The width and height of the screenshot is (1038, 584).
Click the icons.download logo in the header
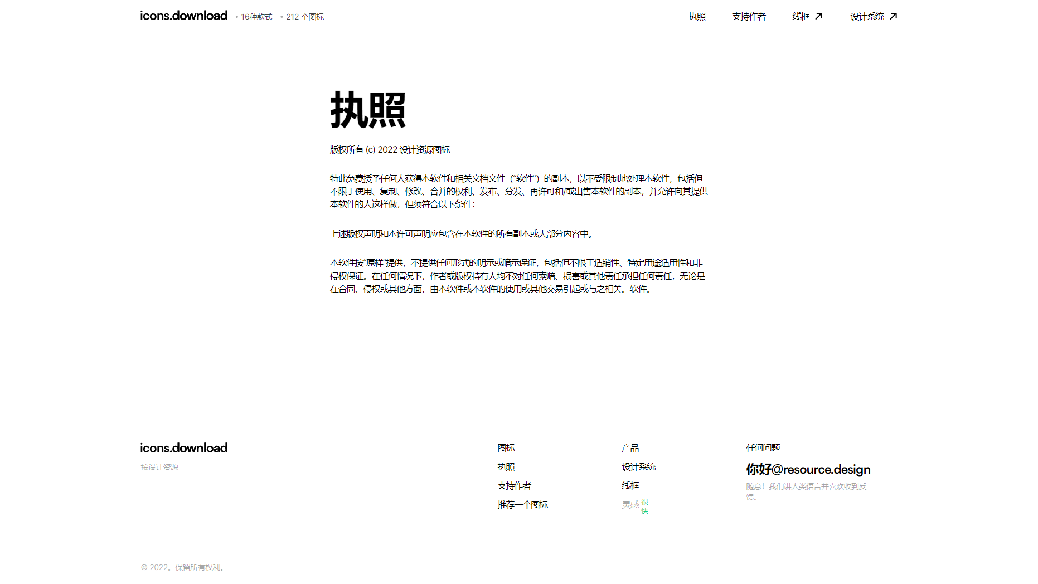(x=183, y=16)
